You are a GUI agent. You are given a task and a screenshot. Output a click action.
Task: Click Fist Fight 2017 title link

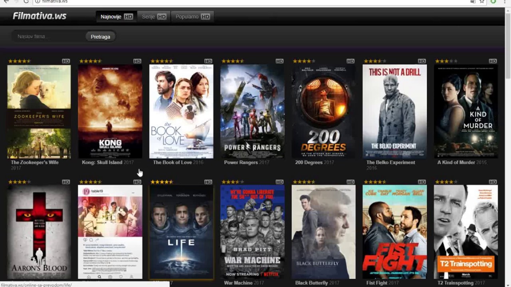[x=382, y=283]
